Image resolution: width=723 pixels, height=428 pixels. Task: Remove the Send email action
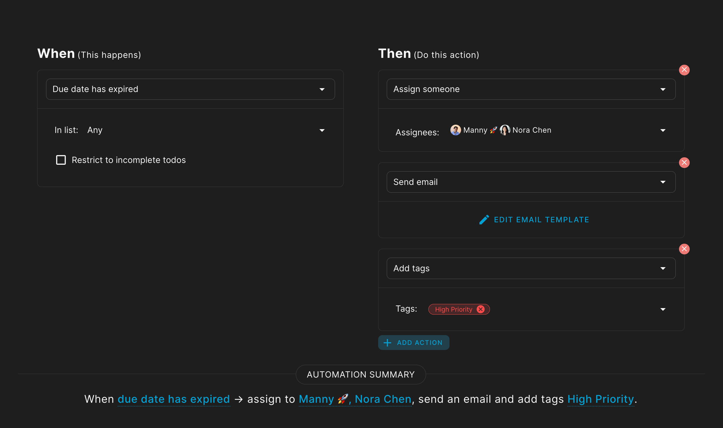(684, 163)
